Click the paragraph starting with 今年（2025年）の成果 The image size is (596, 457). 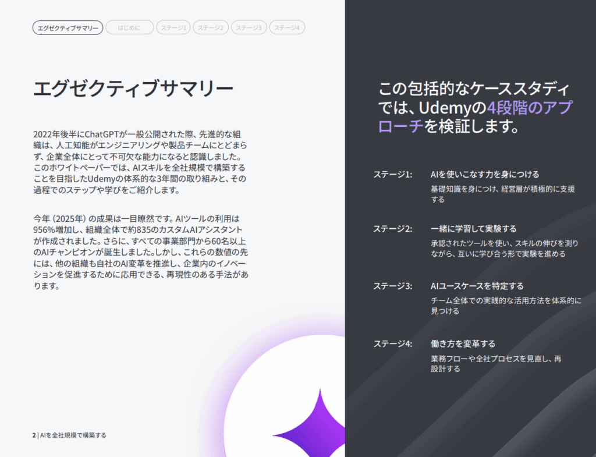(141, 253)
